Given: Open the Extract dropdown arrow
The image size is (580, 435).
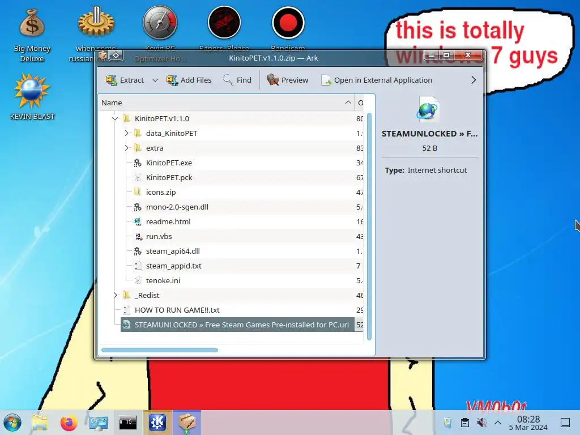Looking at the screenshot, I should point(155,80).
